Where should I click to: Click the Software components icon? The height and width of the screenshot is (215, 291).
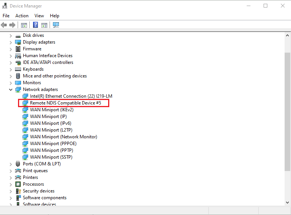click(18, 198)
